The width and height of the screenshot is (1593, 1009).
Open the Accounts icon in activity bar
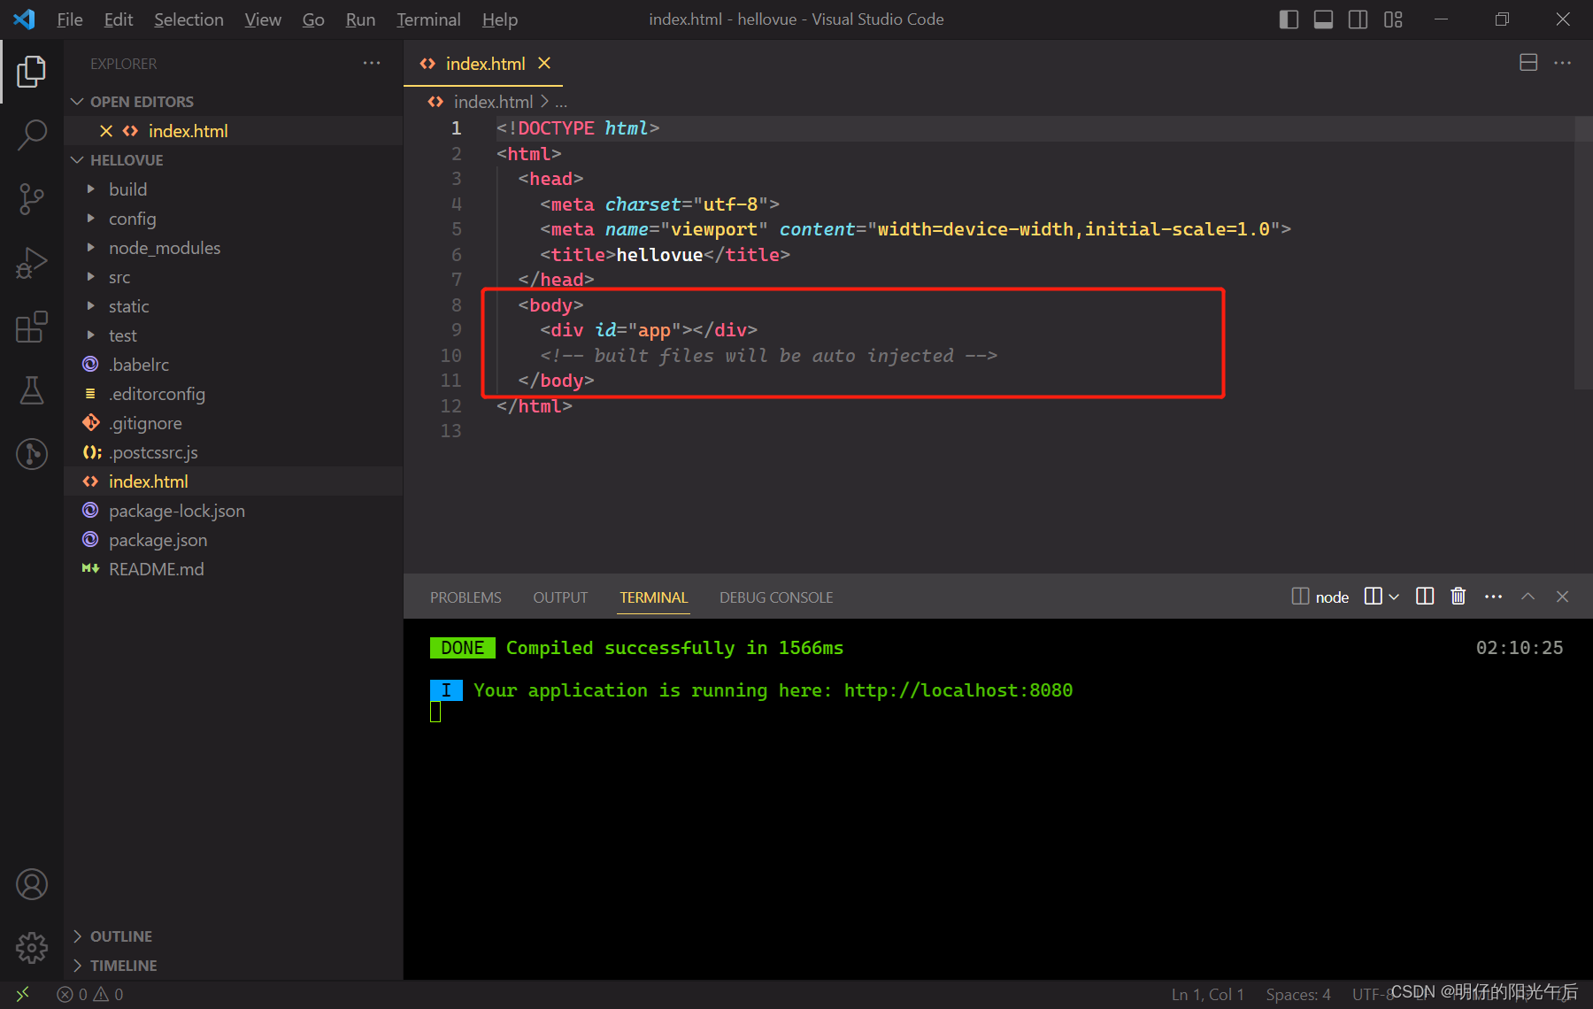[32, 883]
